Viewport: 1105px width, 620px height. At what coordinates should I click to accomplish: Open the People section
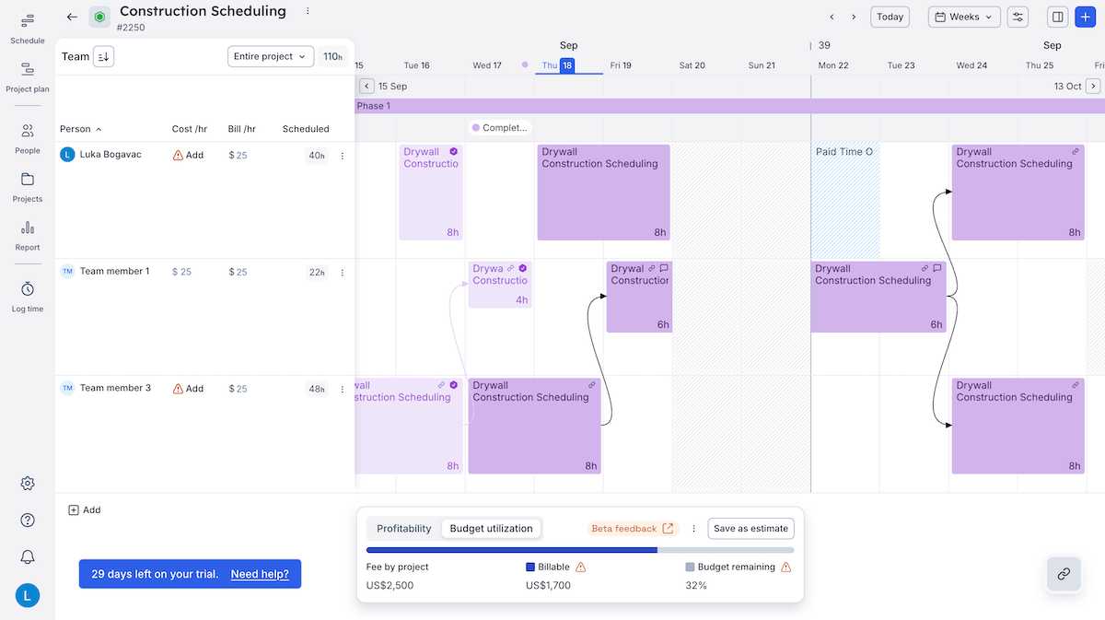27,136
